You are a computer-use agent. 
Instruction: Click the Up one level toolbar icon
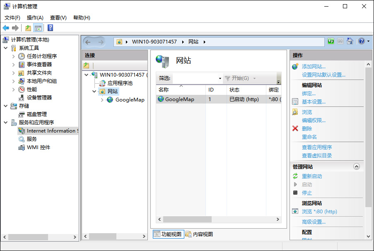28,28
